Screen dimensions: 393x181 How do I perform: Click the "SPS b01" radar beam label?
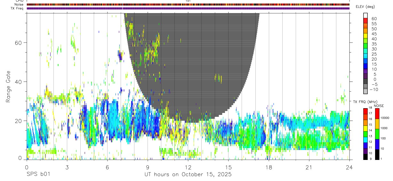pyautogui.click(x=38, y=174)
